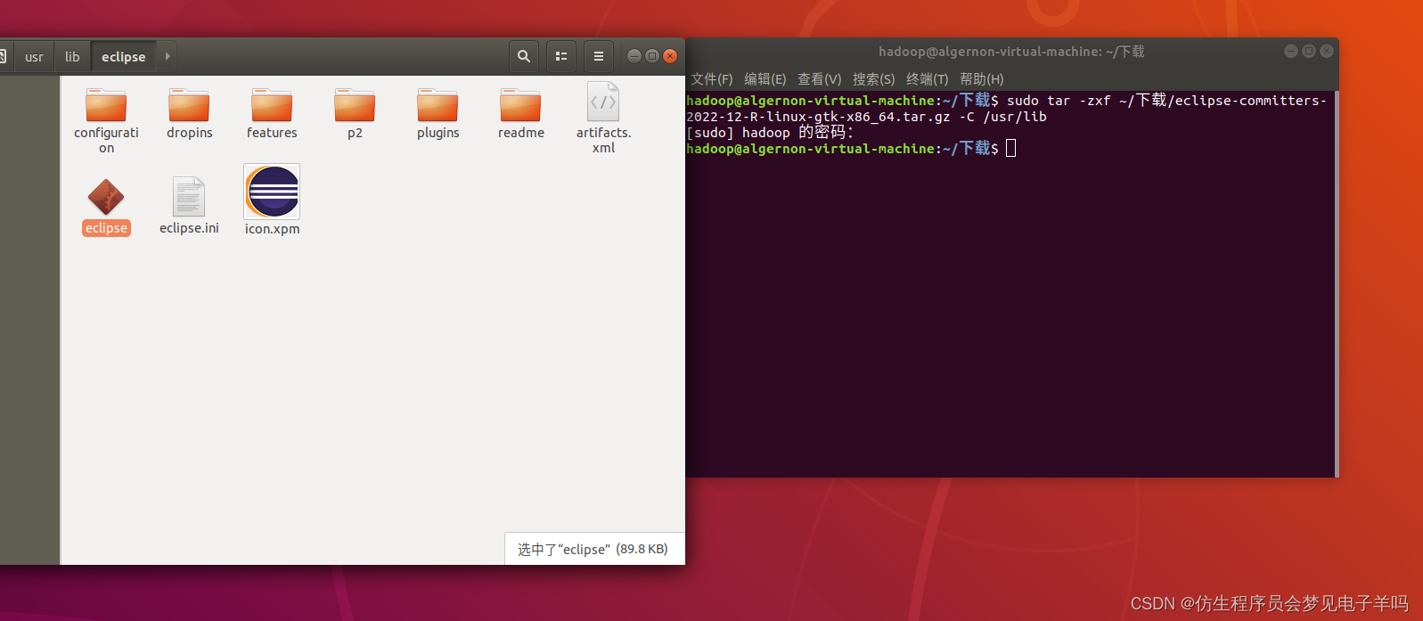
Task: Click the '[sudo] hadoop 的密码:' line
Action: [x=770, y=133]
